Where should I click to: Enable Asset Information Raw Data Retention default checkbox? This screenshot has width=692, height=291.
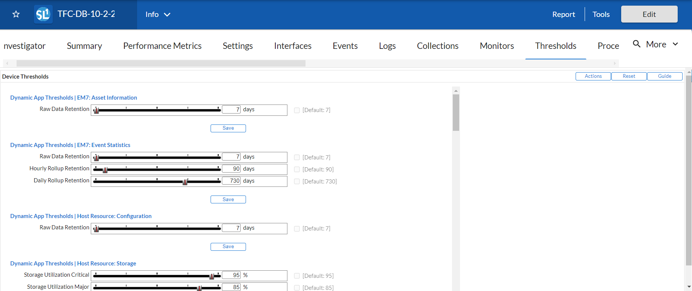297,110
